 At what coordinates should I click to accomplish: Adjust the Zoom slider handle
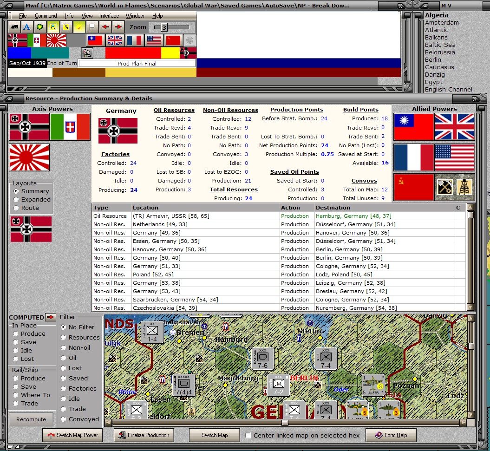(x=164, y=27)
